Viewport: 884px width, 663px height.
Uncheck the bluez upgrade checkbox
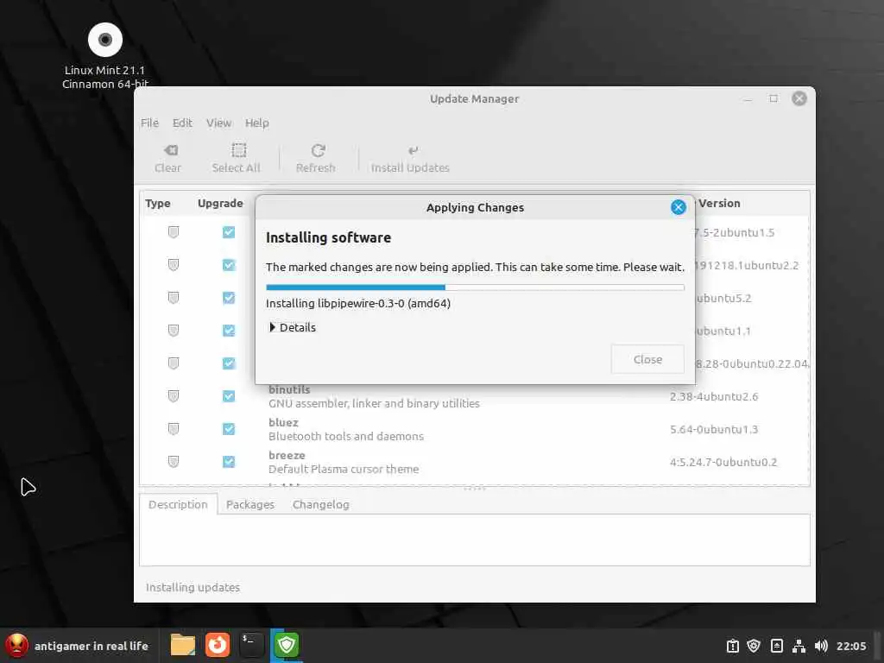(228, 429)
